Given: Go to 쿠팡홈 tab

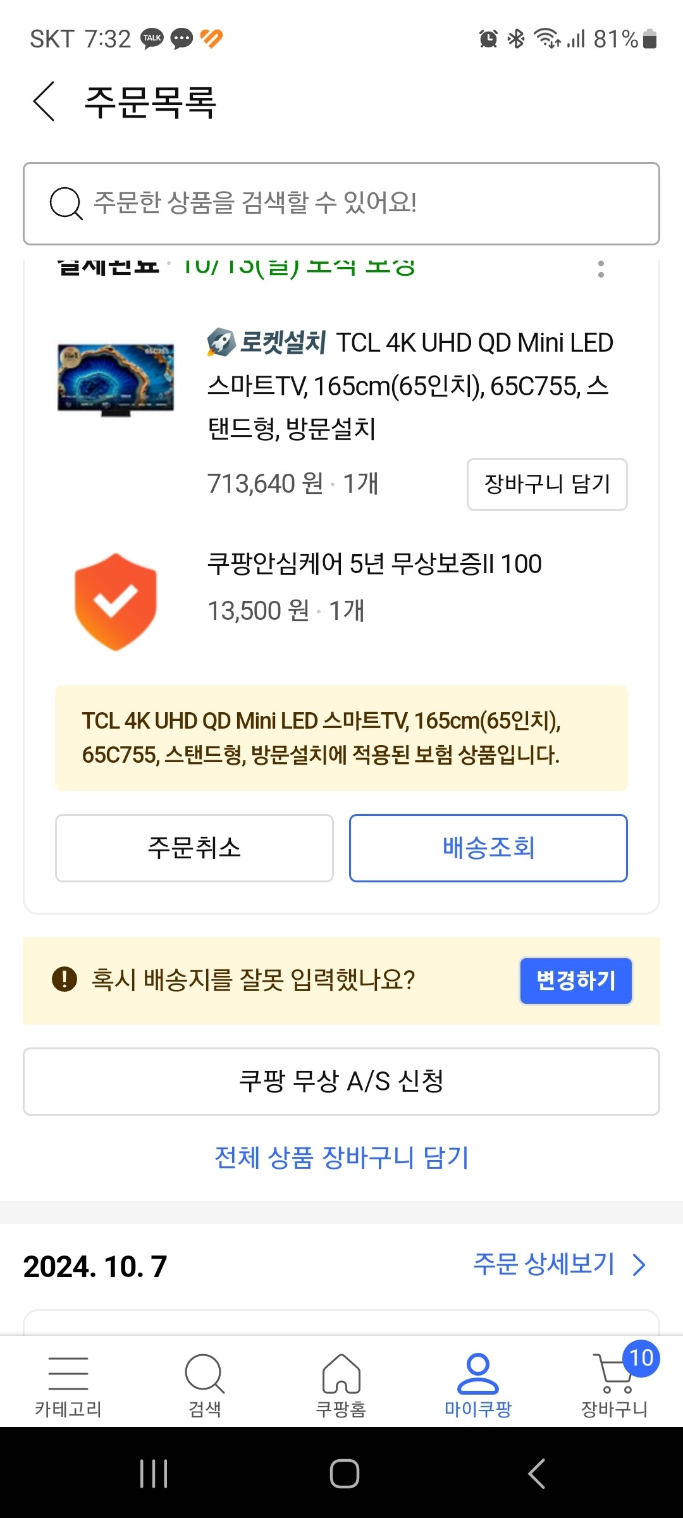Looking at the screenshot, I should tap(341, 1383).
